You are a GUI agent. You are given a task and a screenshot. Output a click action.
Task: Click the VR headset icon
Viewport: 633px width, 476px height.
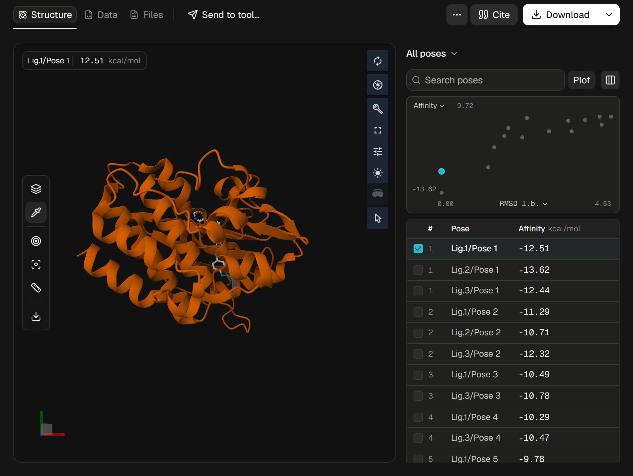(378, 194)
